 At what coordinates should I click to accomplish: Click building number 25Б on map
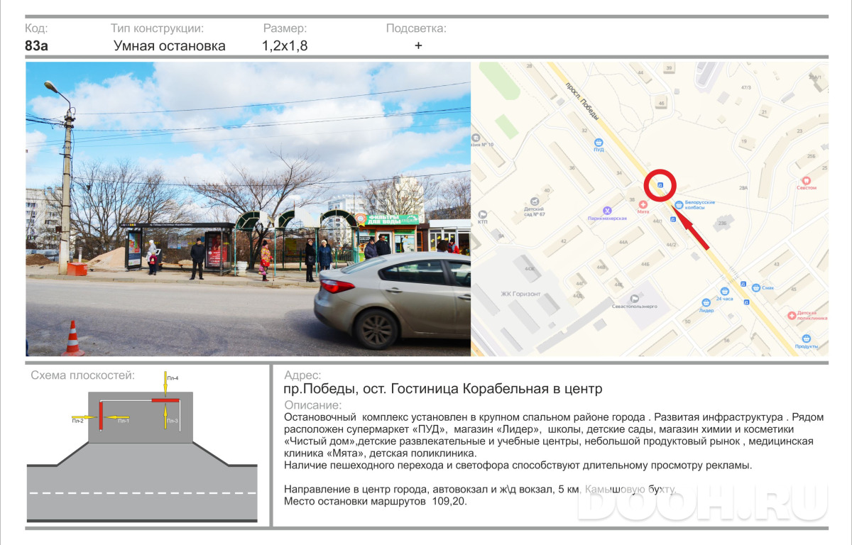point(811,155)
